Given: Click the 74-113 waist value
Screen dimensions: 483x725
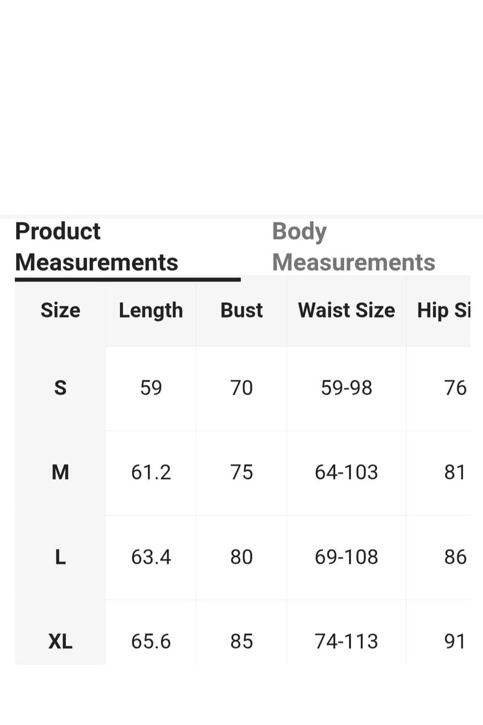Looking at the screenshot, I should [347, 642].
